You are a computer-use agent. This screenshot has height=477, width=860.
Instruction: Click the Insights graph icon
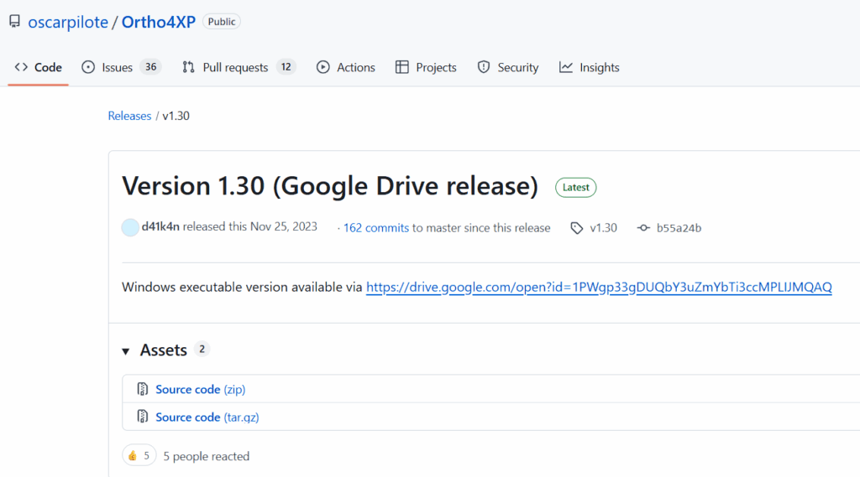tap(566, 67)
